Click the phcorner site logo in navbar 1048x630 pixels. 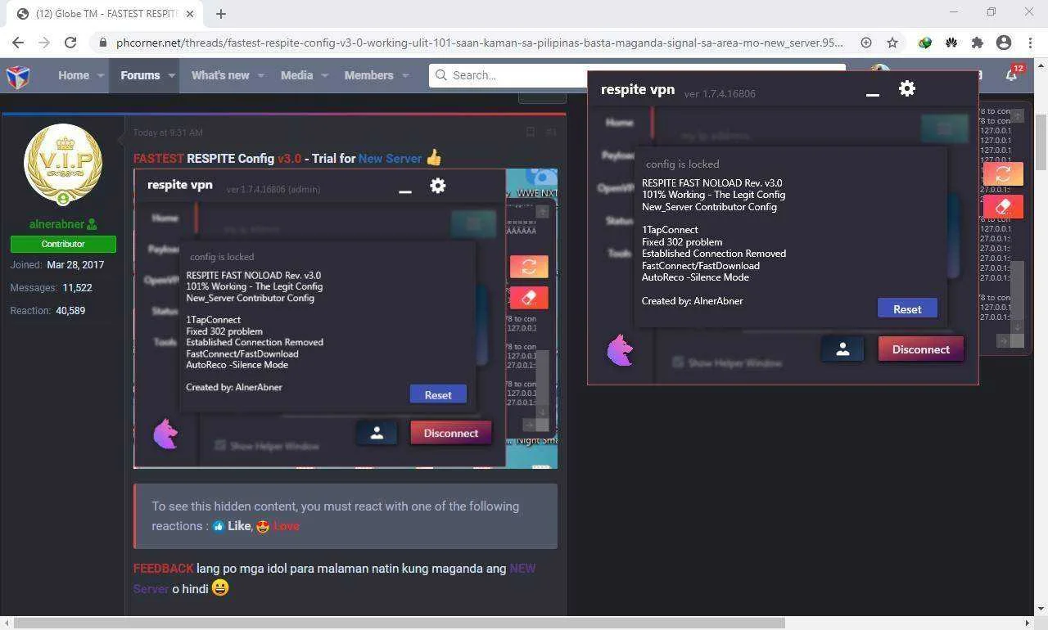pyautogui.click(x=18, y=76)
